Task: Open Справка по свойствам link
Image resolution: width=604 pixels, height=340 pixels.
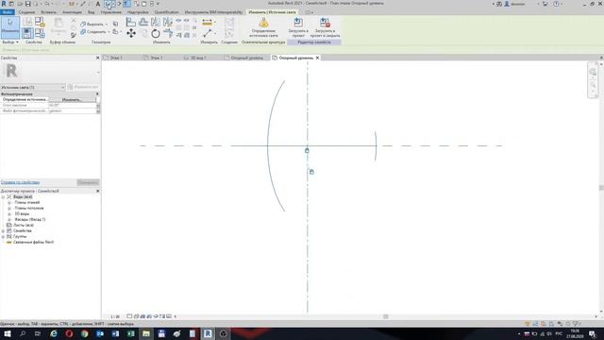Action: 20,182
